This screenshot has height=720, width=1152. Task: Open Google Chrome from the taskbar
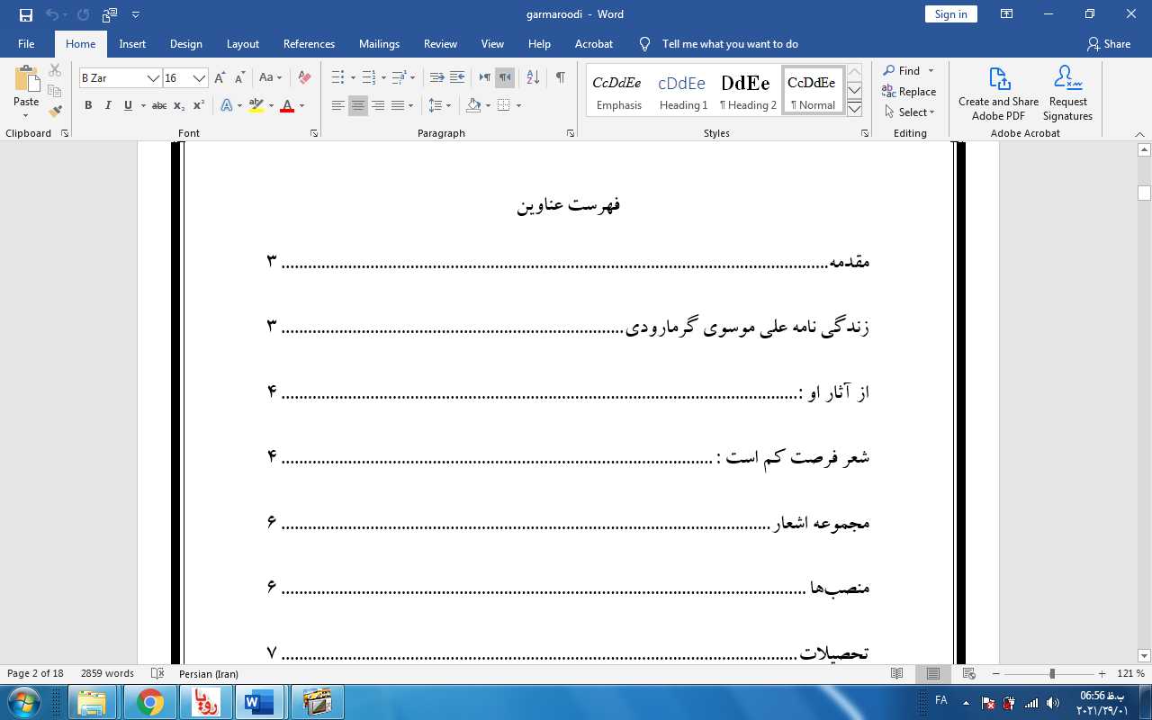click(x=150, y=701)
